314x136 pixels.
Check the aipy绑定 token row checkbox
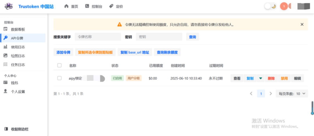click(60, 78)
